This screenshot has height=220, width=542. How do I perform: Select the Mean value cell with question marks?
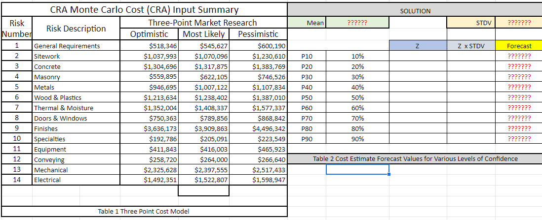[x=357, y=23]
